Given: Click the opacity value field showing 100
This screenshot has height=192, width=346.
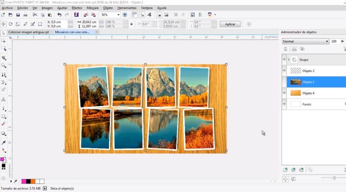Looking at the screenshot, I should click(335, 41).
